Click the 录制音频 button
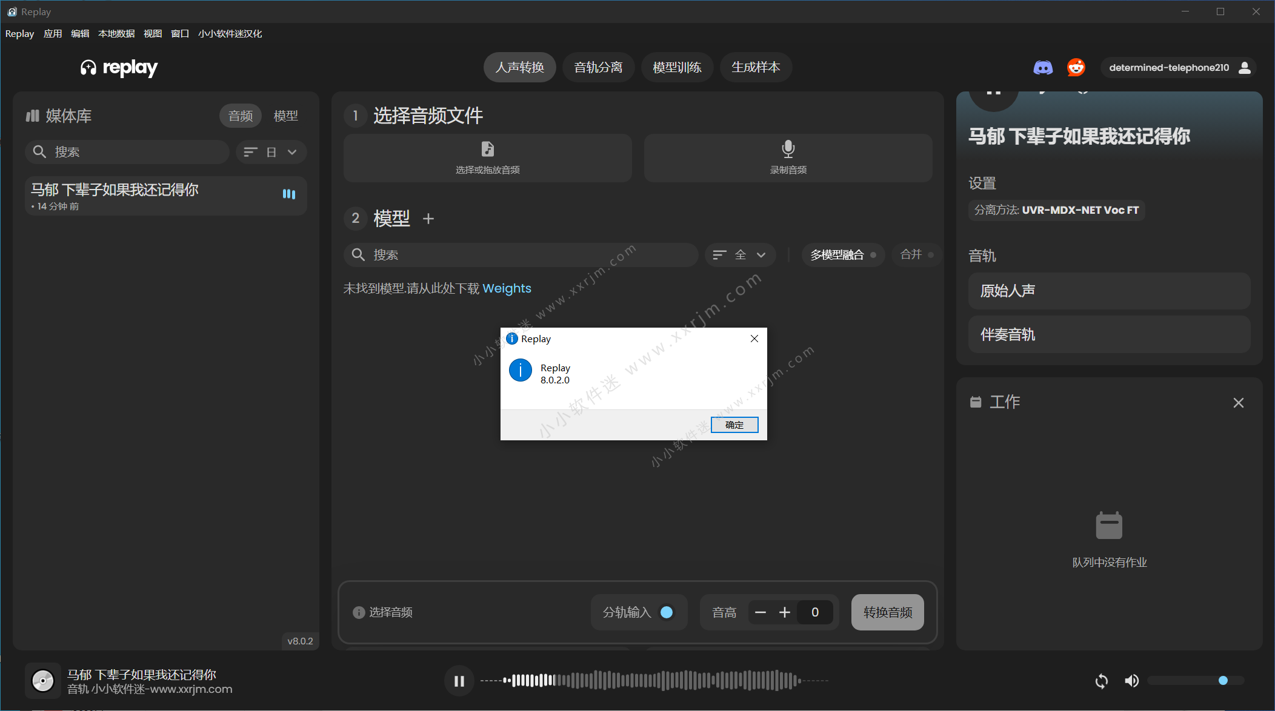The width and height of the screenshot is (1275, 711). tap(788, 158)
